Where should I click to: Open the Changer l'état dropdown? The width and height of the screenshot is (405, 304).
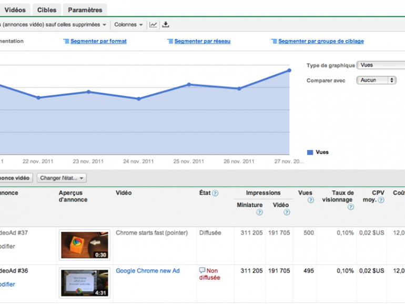tap(62, 178)
